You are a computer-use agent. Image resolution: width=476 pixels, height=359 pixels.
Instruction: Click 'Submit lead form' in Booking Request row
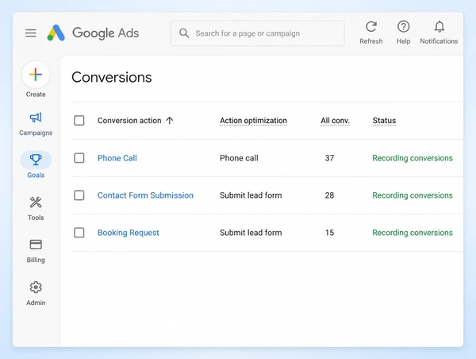click(x=251, y=233)
